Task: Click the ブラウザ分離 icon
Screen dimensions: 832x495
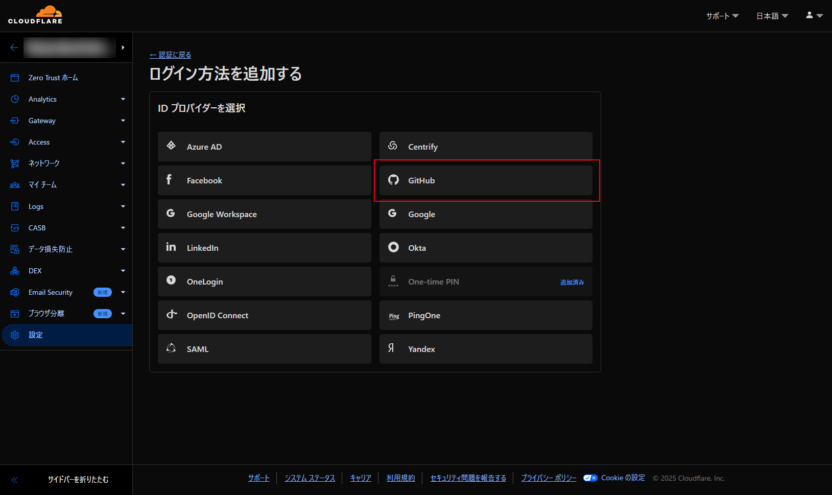Action: click(x=15, y=314)
